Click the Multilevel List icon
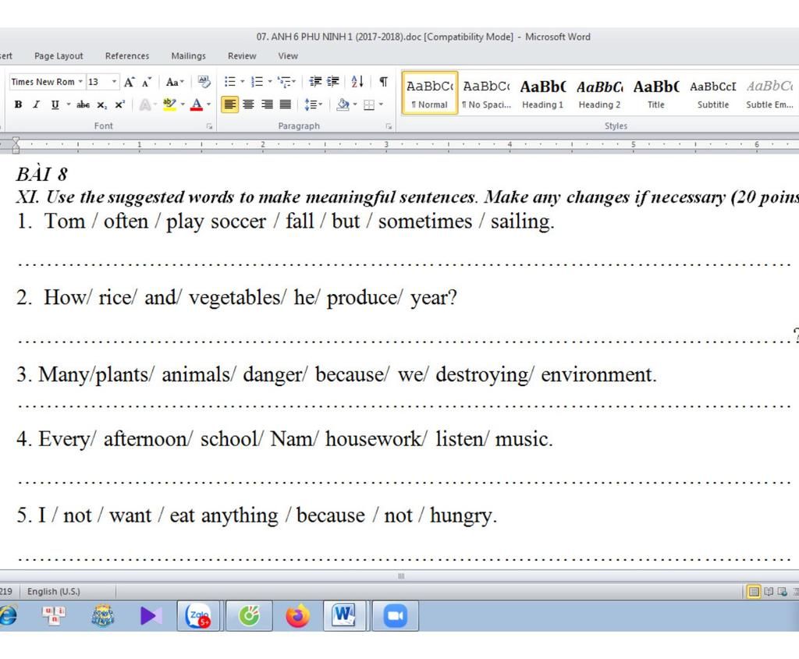 click(x=284, y=81)
